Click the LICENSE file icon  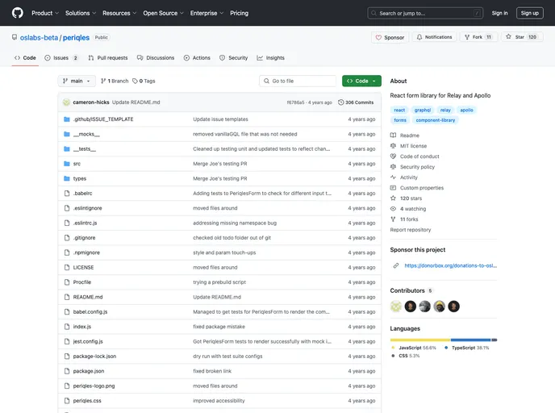click(66, 268)
